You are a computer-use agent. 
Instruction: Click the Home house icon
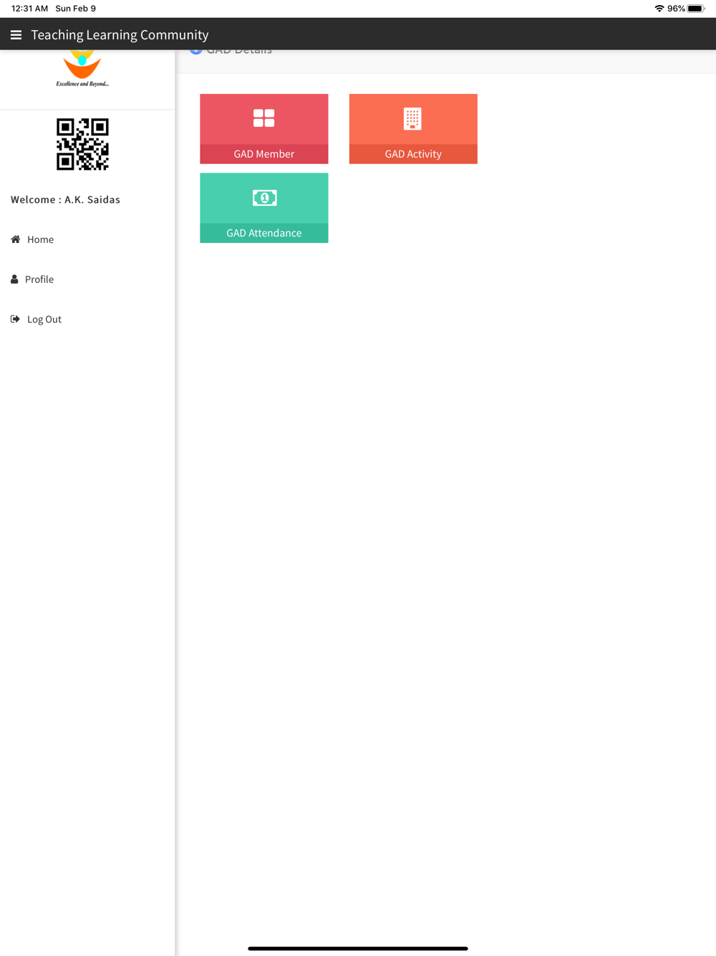[x=15, y=239]
